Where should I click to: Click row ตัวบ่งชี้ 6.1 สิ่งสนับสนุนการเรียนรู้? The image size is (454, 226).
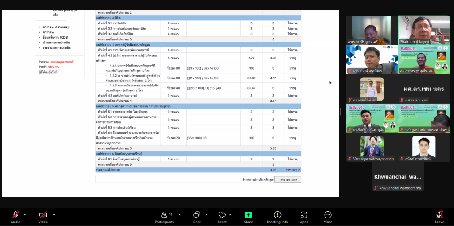click(198, 159)
